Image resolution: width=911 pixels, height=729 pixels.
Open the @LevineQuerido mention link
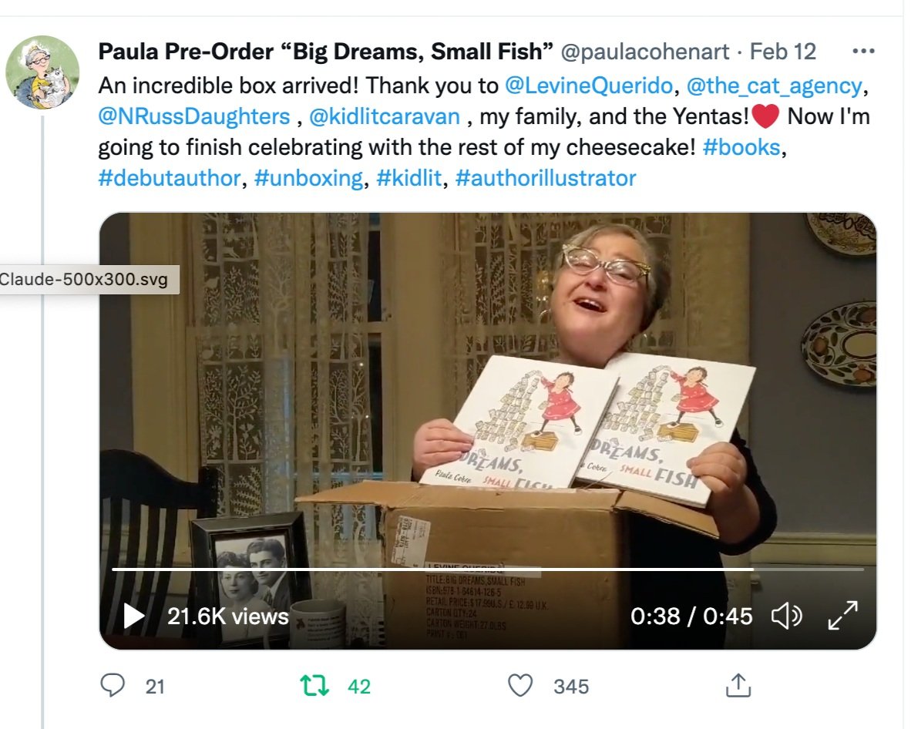589,86
